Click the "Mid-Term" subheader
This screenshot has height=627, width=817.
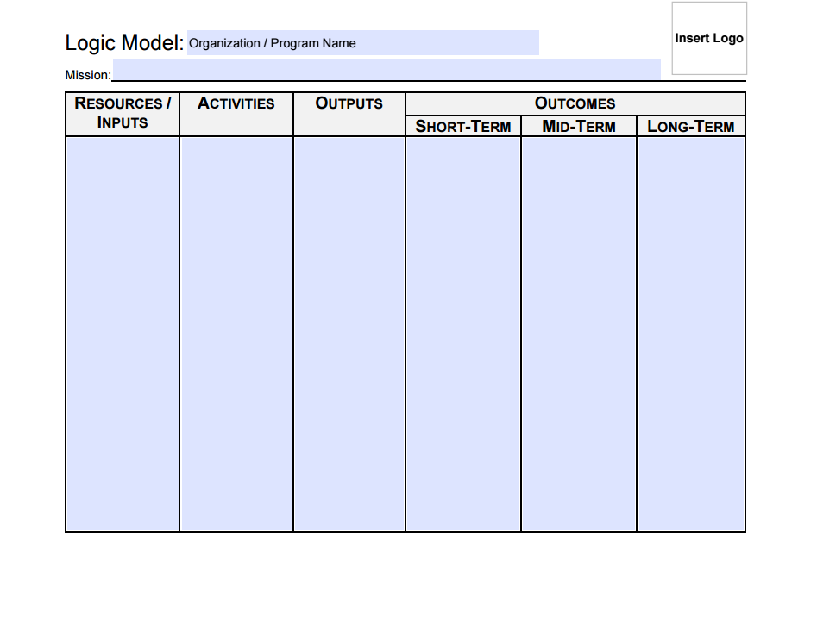point(579,126)
